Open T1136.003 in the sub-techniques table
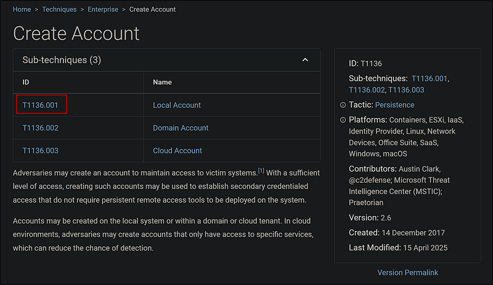Image resolution: width=493 pixels, height=285 pixels. (x=40, y=151)
